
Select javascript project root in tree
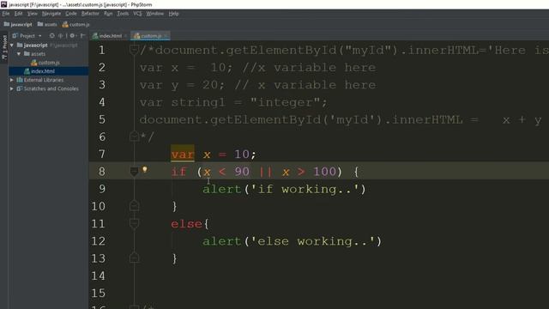[35, 45]
